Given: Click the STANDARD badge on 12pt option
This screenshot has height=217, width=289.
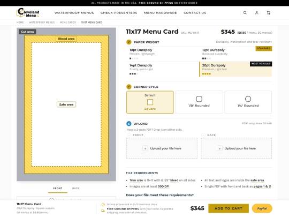Looking at the screenshot, I should point(264,48).
